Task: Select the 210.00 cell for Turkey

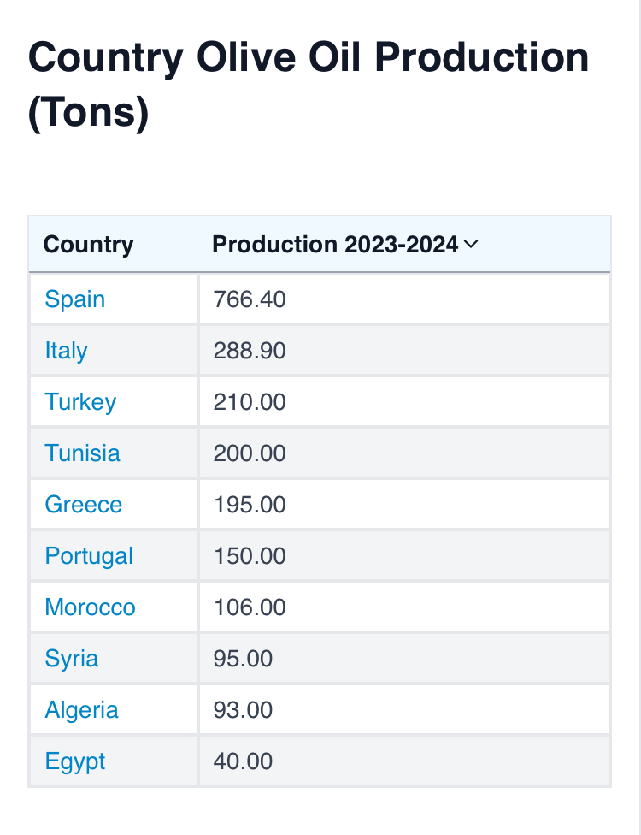Action: (x=250, y=402)
